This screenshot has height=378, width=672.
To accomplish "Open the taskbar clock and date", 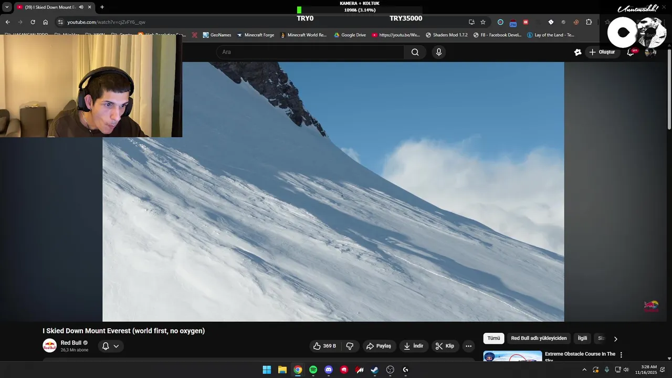I will pos(645,370).
